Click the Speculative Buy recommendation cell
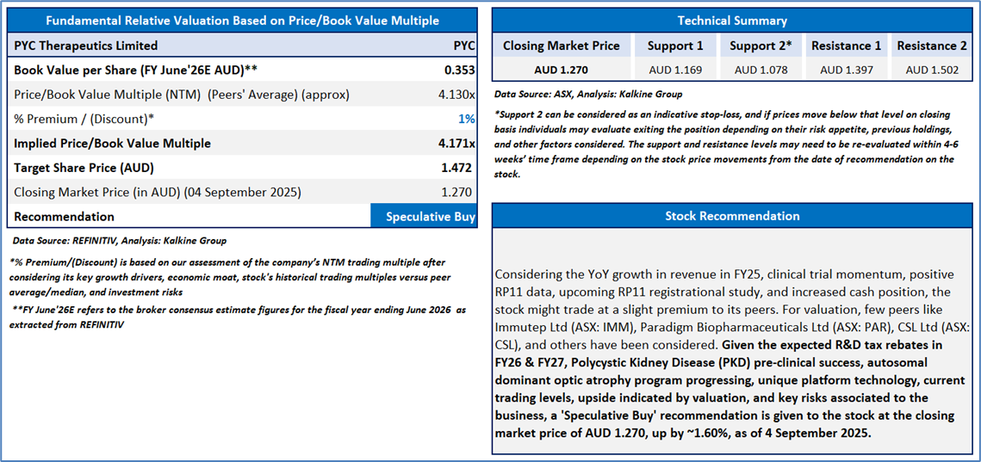981x462 pixels. (x=424, y=217)
